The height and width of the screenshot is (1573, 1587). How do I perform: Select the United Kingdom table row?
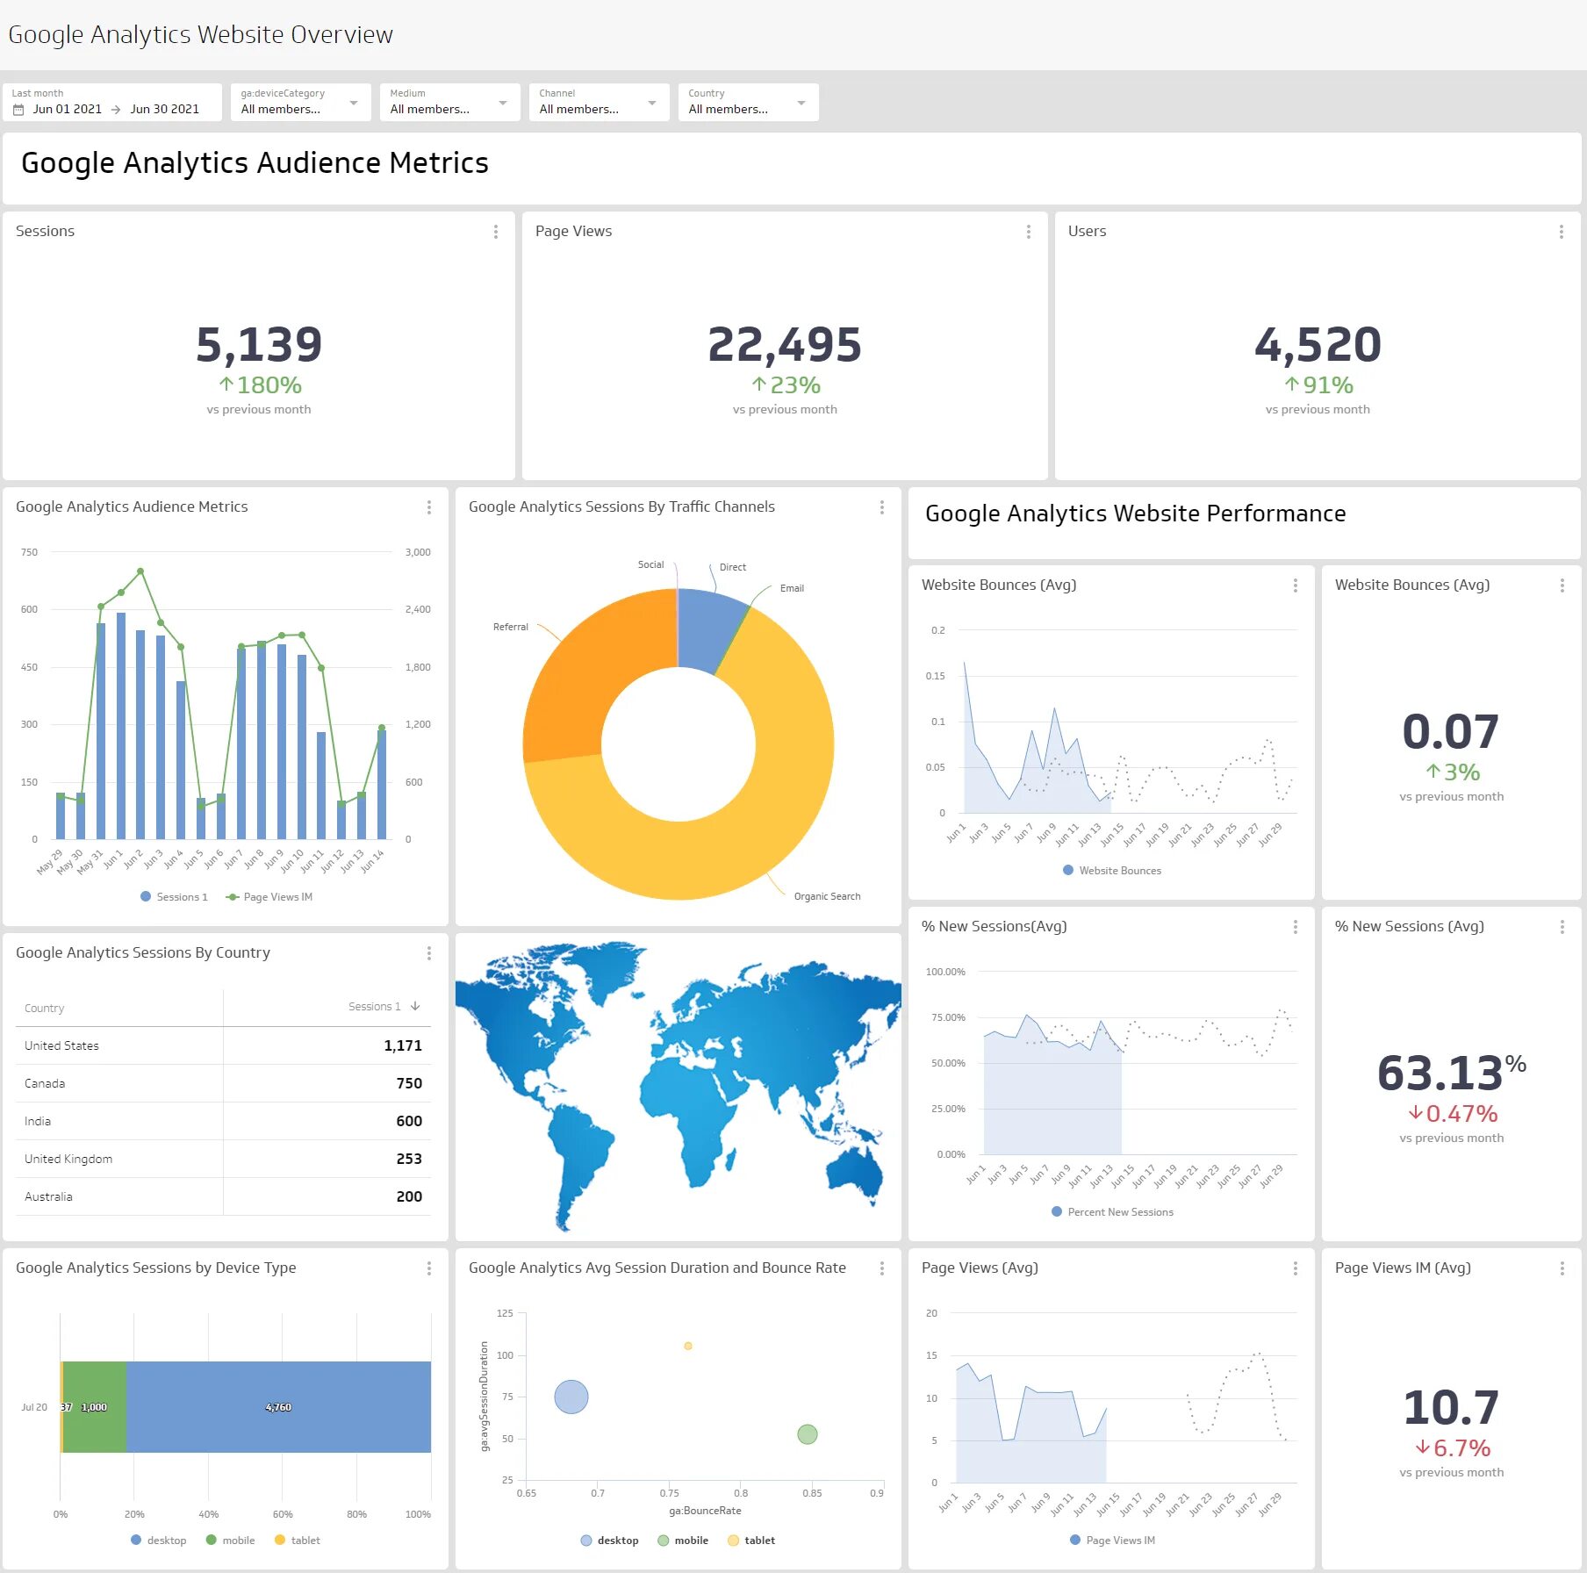223,1159
